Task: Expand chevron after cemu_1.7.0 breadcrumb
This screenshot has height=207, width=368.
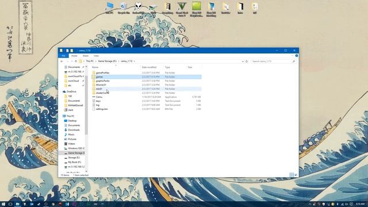Action: click(x=135, y=62)
